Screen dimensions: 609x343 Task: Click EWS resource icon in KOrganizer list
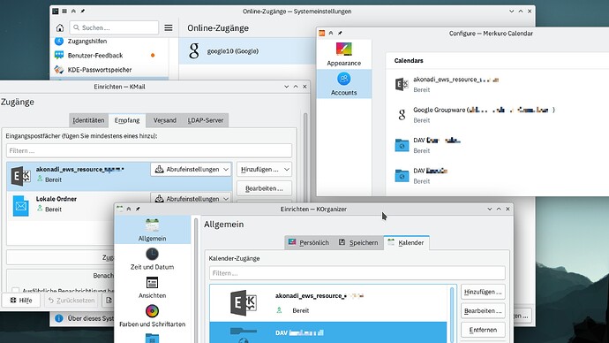(x=244, y=302)
